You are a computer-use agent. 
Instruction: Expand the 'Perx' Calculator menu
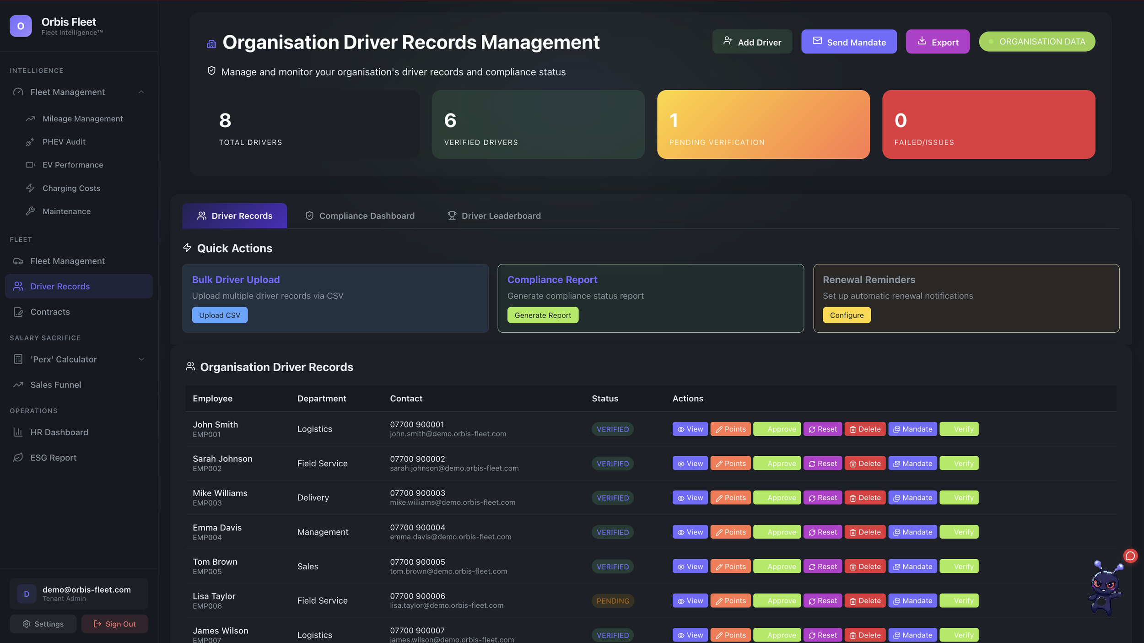(x=141, y=359)
